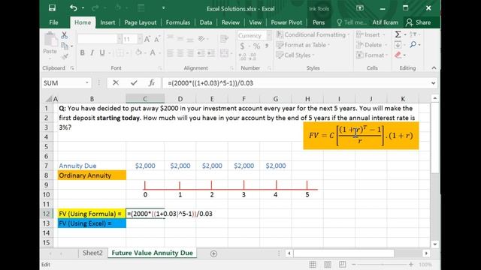Toggle Italic formatting
This screenshot has width=481, height=270.
point(92,52)
